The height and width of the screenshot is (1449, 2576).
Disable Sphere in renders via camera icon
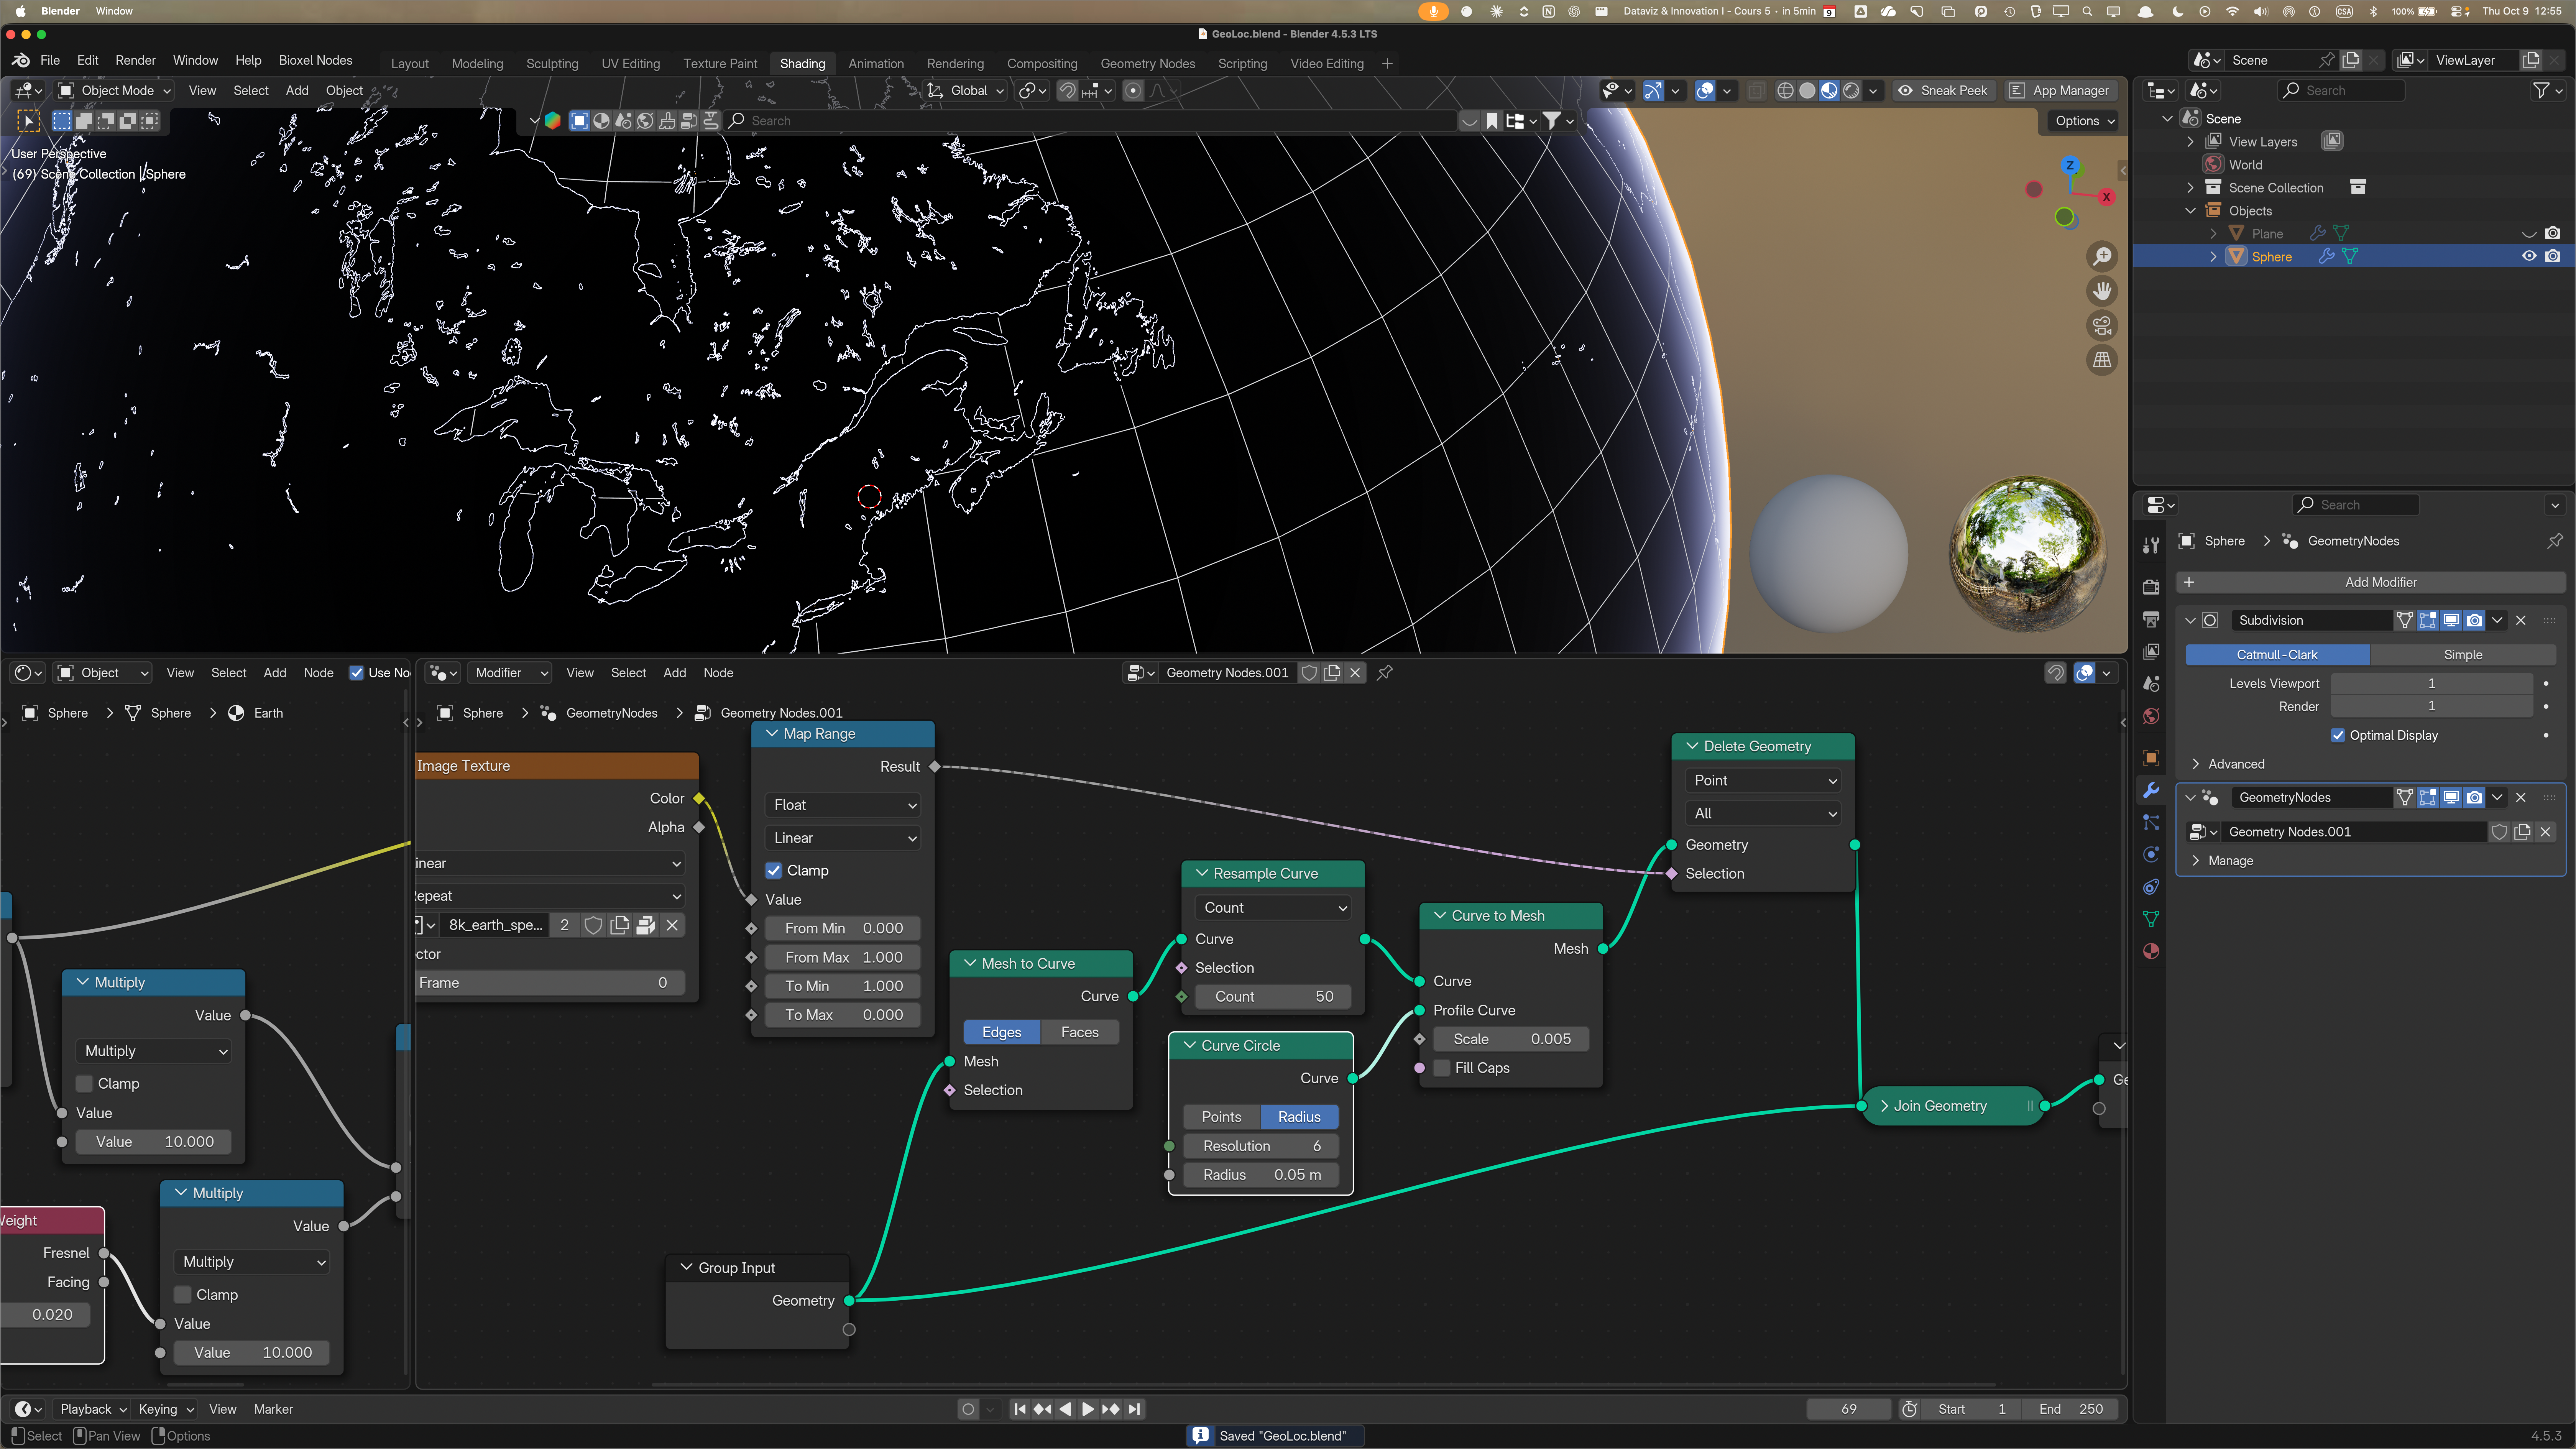coord(2553,256)
